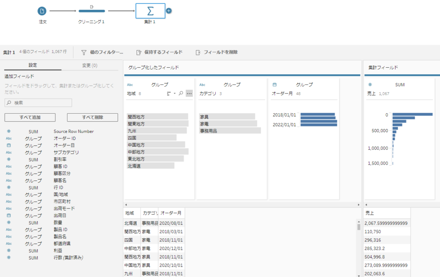Screen dimensions: 440x277
Task: Open the more options menu on 地域 card
Action: 189,93
